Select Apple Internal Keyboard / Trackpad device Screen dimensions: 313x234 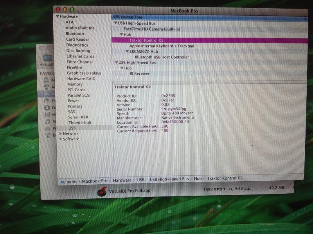click(162, 46)
